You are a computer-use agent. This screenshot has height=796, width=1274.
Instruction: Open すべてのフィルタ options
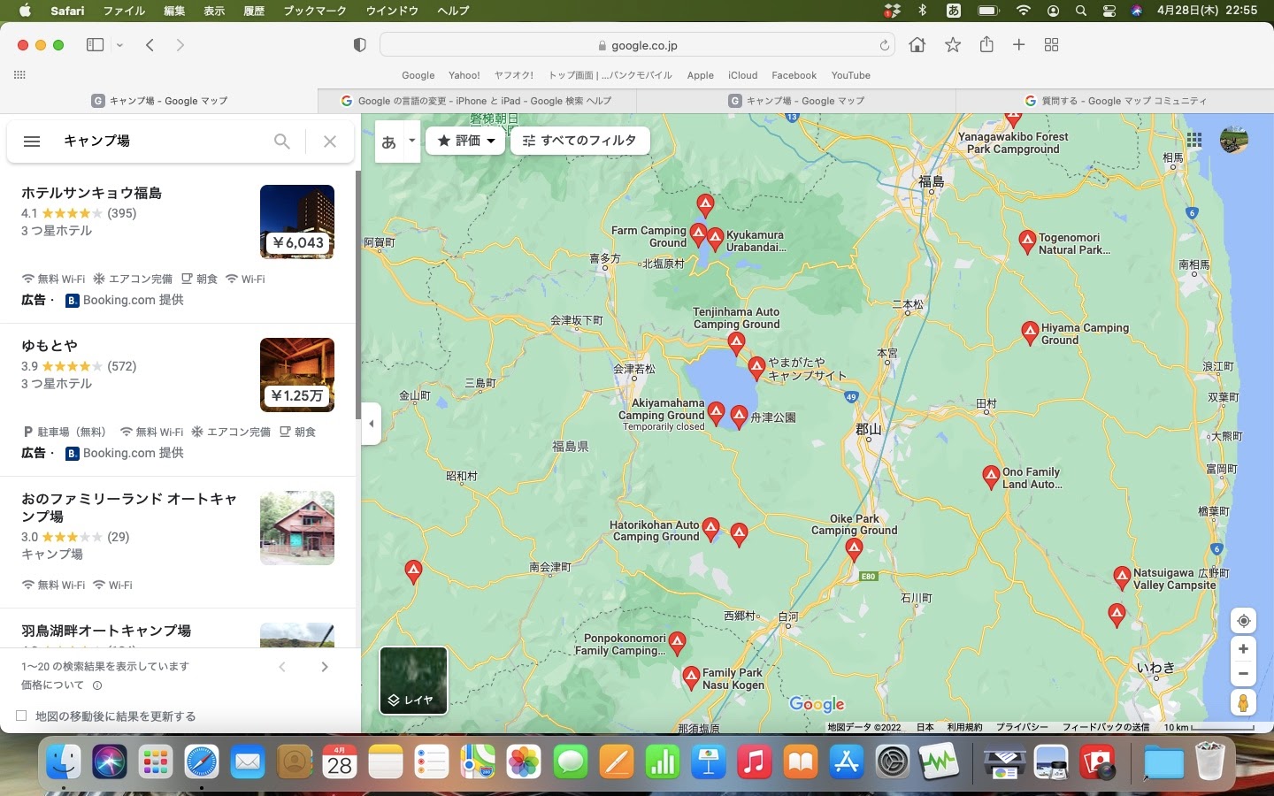click(x=579, y=140)
